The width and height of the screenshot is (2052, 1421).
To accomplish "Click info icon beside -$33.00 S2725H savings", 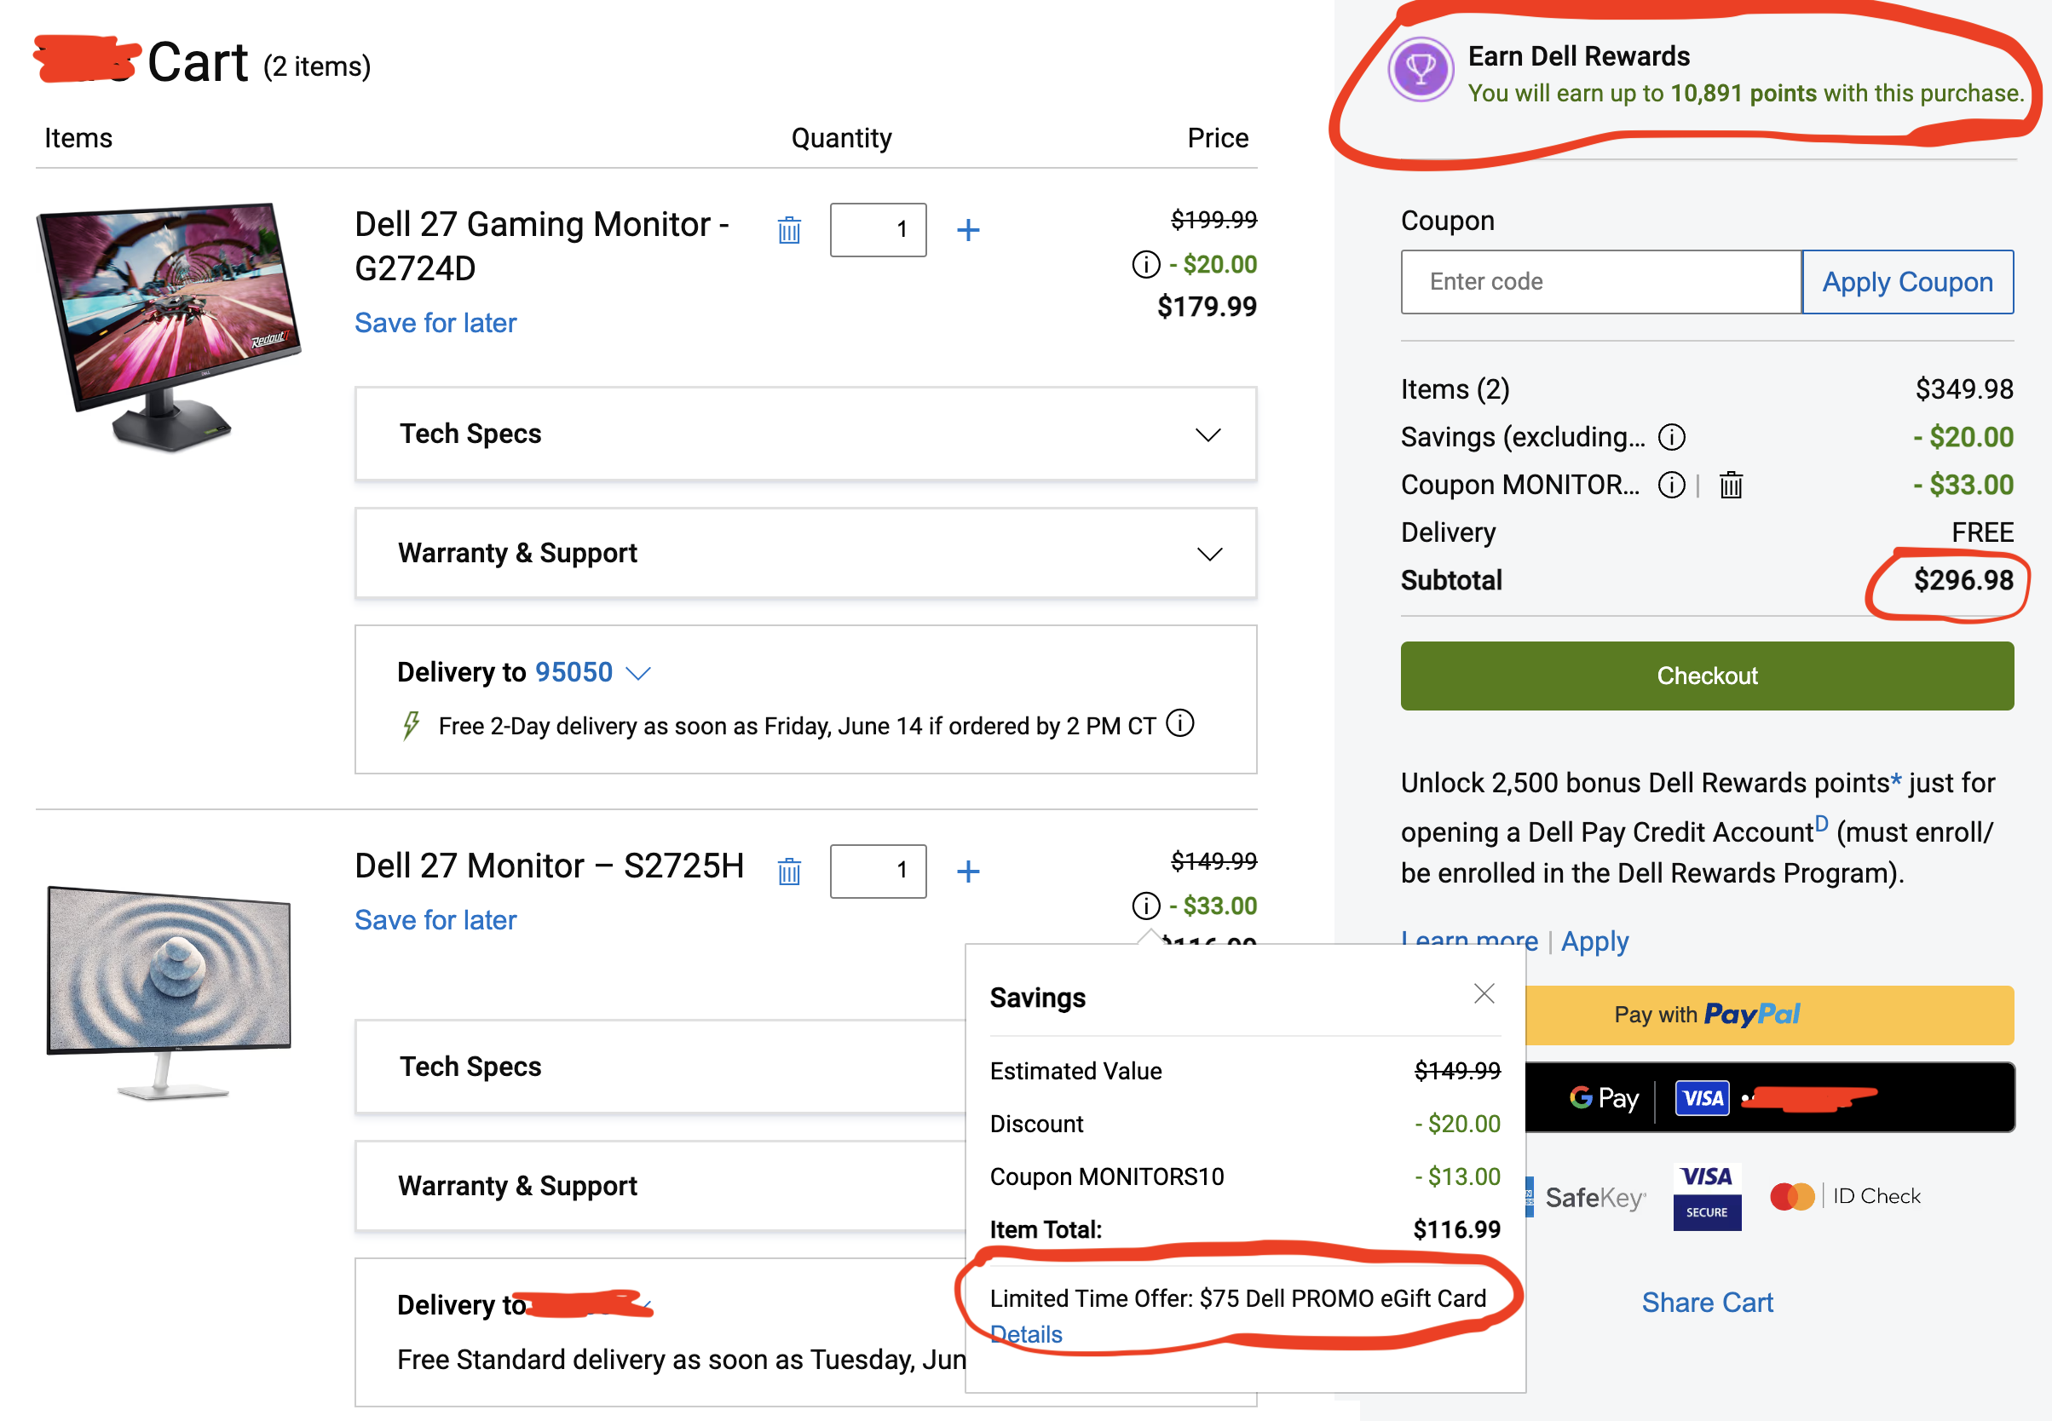I will pos(1145,906).
